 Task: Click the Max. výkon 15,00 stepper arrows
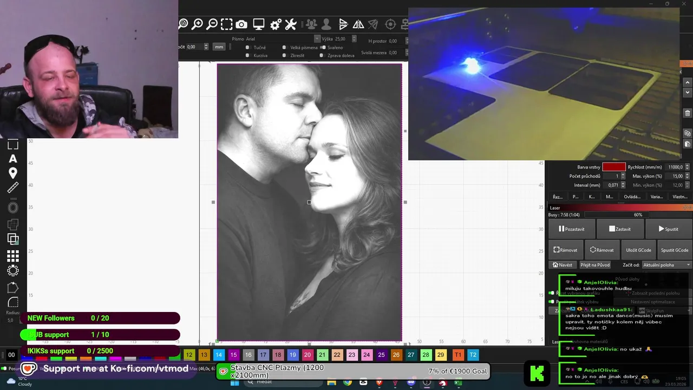coord(688,176)
